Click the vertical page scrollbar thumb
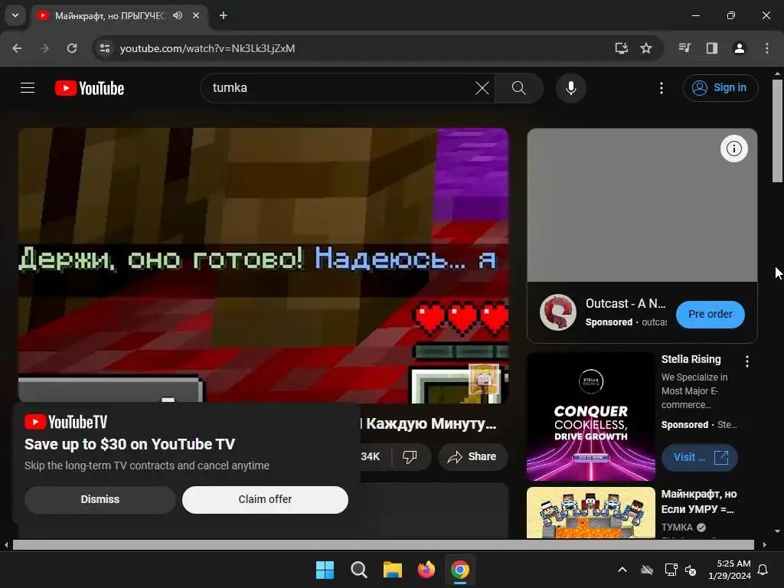 coord(778,131)
